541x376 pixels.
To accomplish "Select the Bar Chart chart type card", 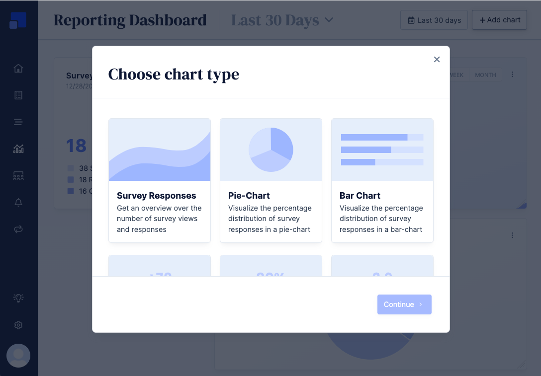I will [x=382, y=180].
